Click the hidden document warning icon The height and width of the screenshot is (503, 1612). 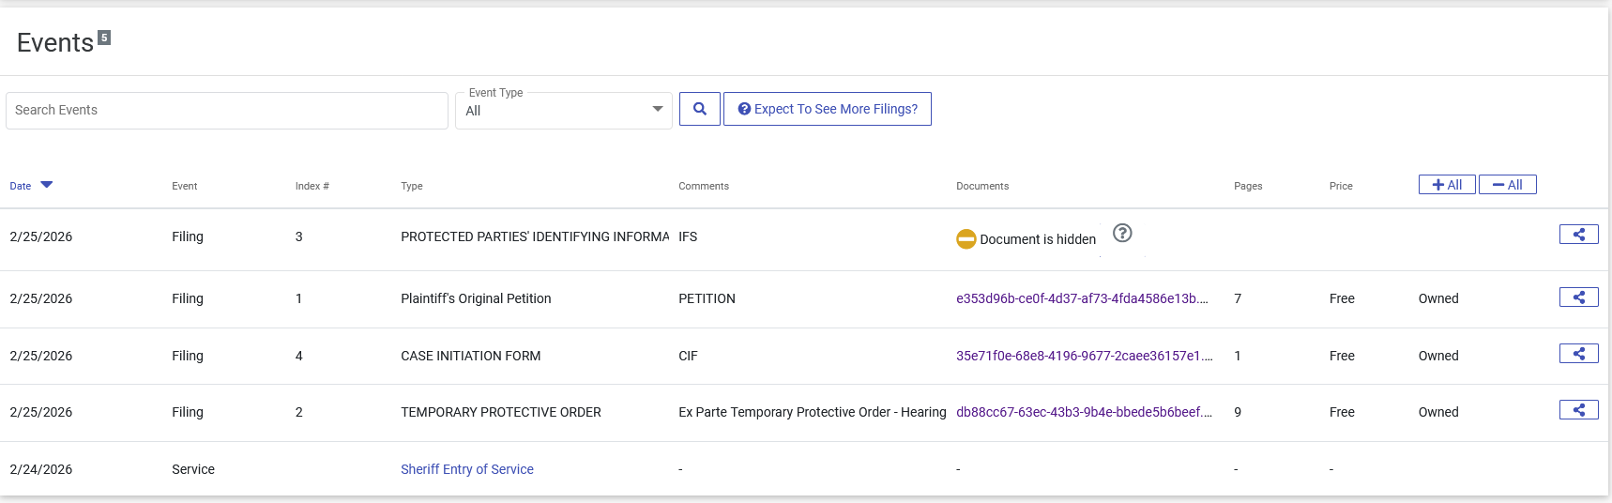(966, 239)
